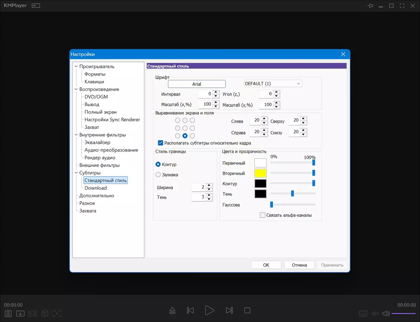Screen dimensions: 420x322
Task: Skip to the previous track
Action: click(190, 310)
